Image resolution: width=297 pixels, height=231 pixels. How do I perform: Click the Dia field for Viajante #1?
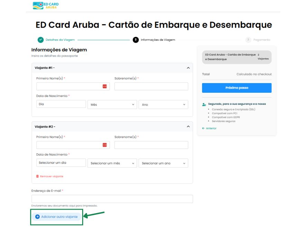60,103
